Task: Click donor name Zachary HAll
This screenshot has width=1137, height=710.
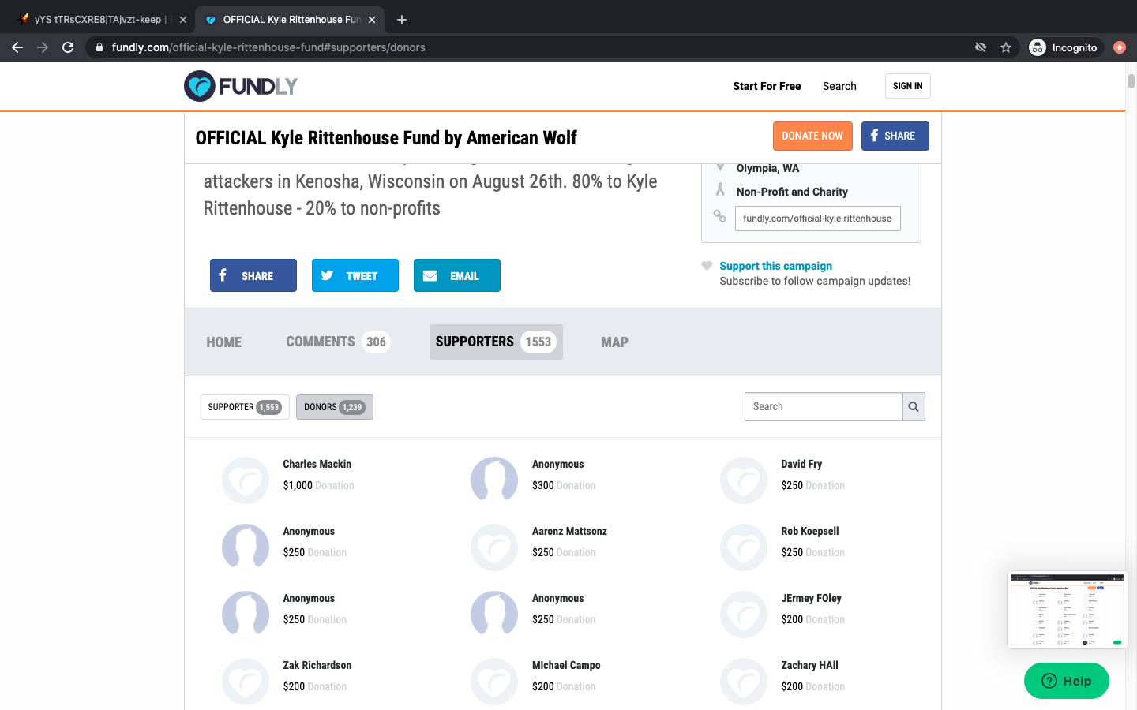Action: pos(810,665)
